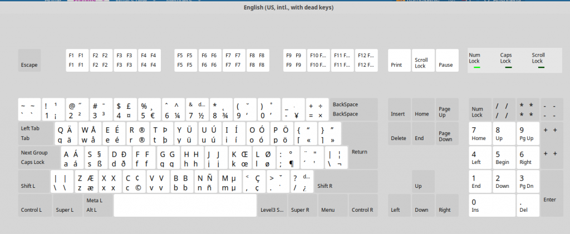Toggle the Caps Lock key beside the A key
Image resolution: width=570 pixels, height=234 pixels.
click(x=37, y=157)
